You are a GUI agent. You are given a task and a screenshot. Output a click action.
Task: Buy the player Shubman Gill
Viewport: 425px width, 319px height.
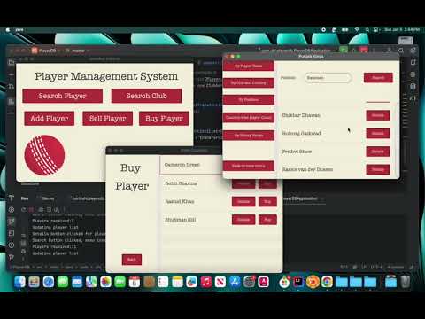tap(267, 220)
